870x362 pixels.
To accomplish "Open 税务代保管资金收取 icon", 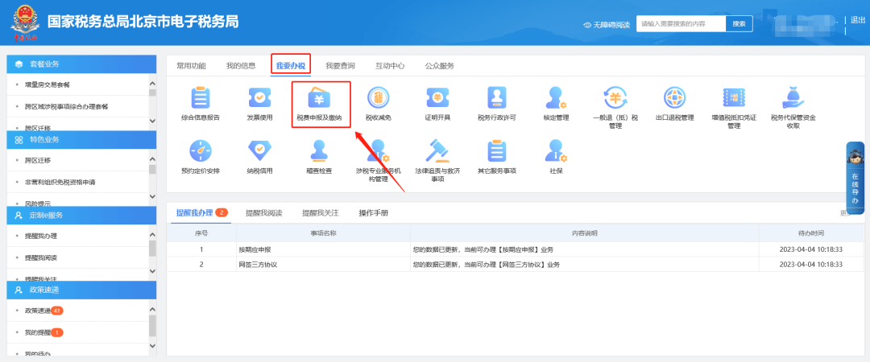I will [x=793, y=97].
